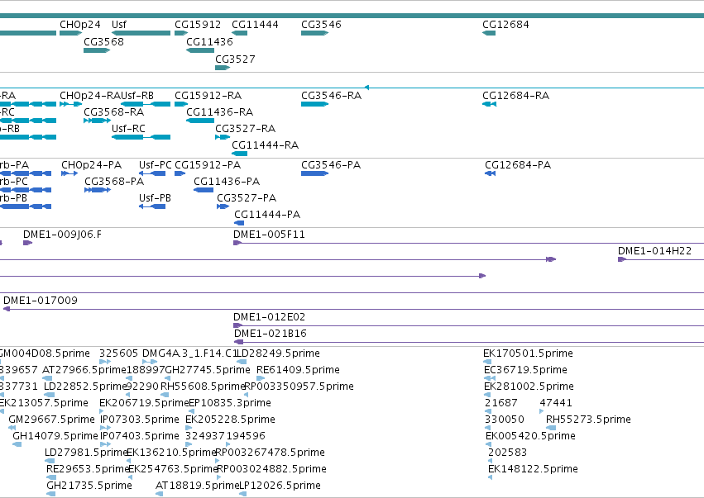Select the CG11444-RA transcript bar
This screenshot has width=704, height=498.
tap(239, 154)
